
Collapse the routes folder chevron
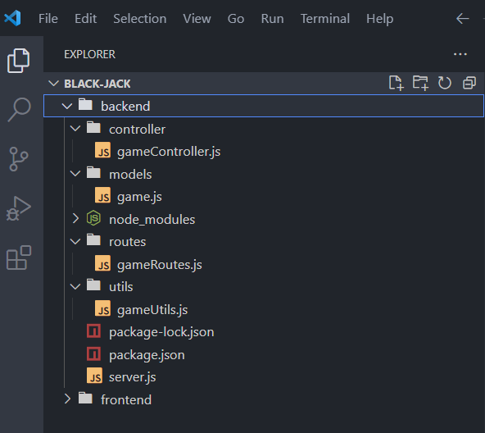pos(75,241)
